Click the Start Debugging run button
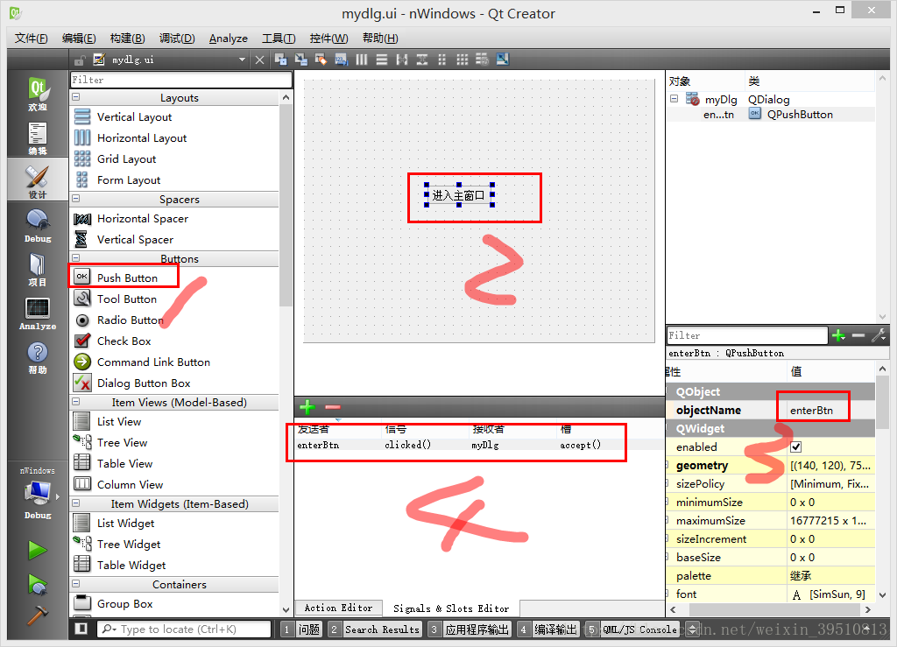The image size is (897, 647). pyautogui.click(x=38, y=585)
